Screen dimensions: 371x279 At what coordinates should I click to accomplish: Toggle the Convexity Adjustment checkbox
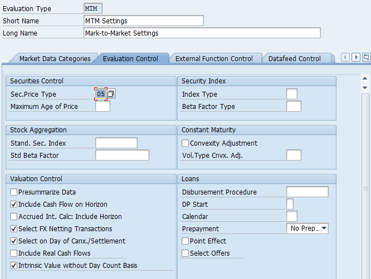[x=186, y=143]
